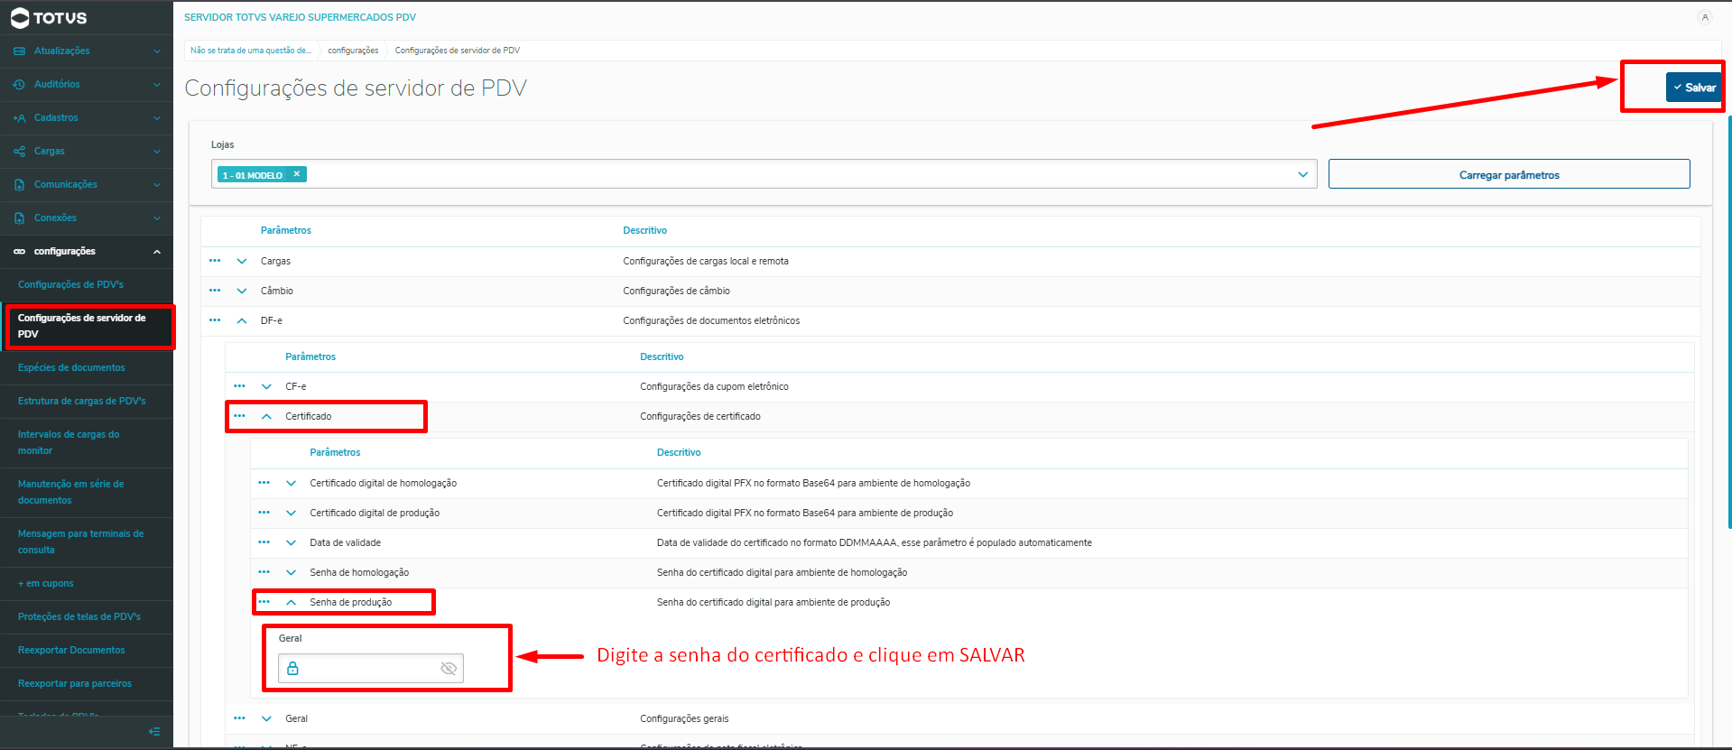Expand the Cargas parameter row chevron

click(242, 261)
